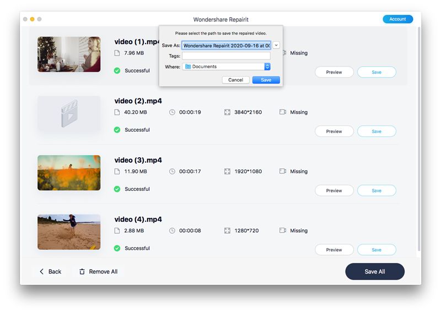Click the clock icon beside 00:00:08
Image resolution: width=441 pixels, height=313 pixels.
point(172,230)
